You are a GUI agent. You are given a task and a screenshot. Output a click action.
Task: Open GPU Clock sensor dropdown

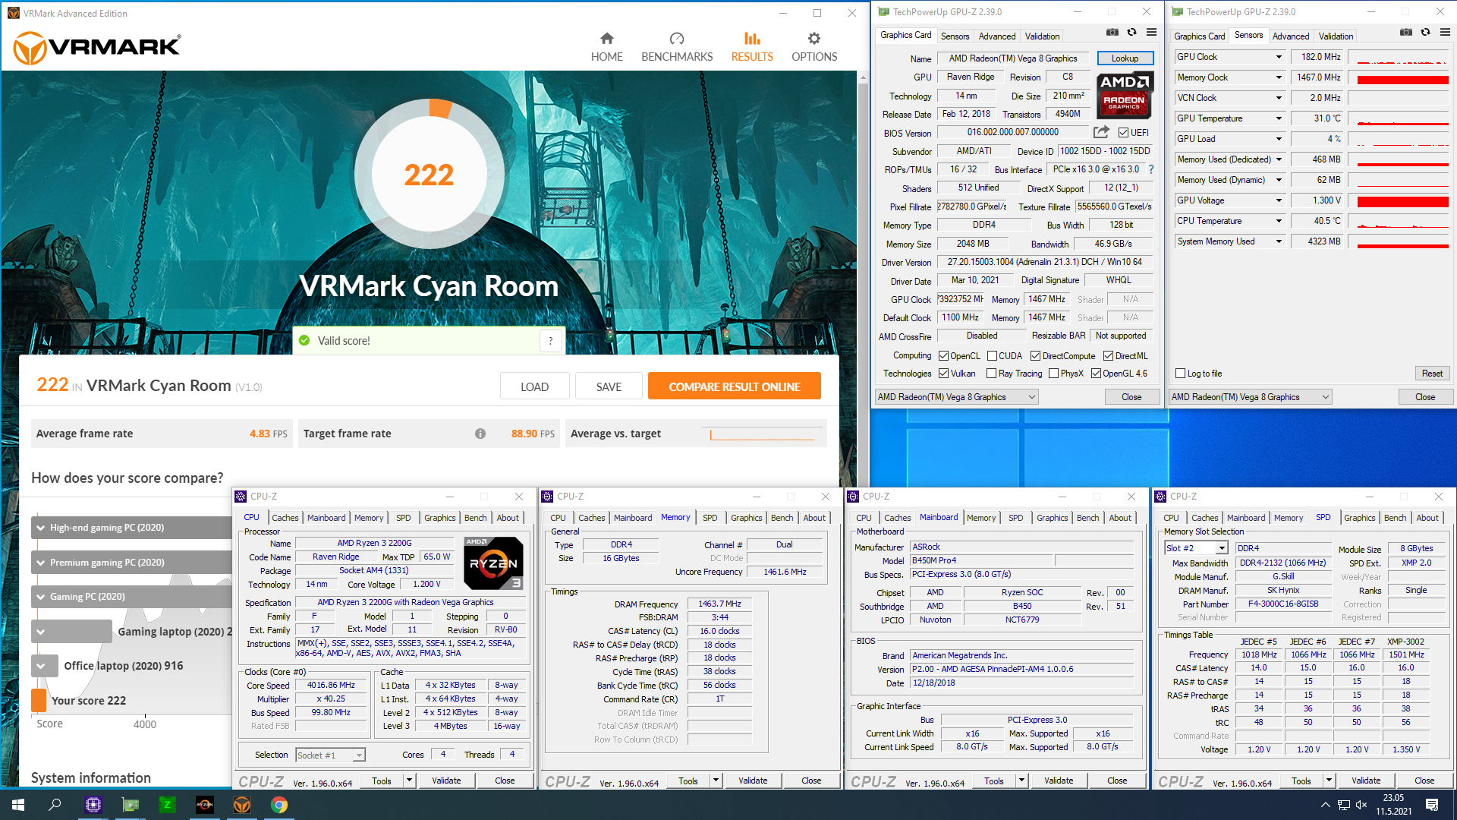(x=1278, y=57)
